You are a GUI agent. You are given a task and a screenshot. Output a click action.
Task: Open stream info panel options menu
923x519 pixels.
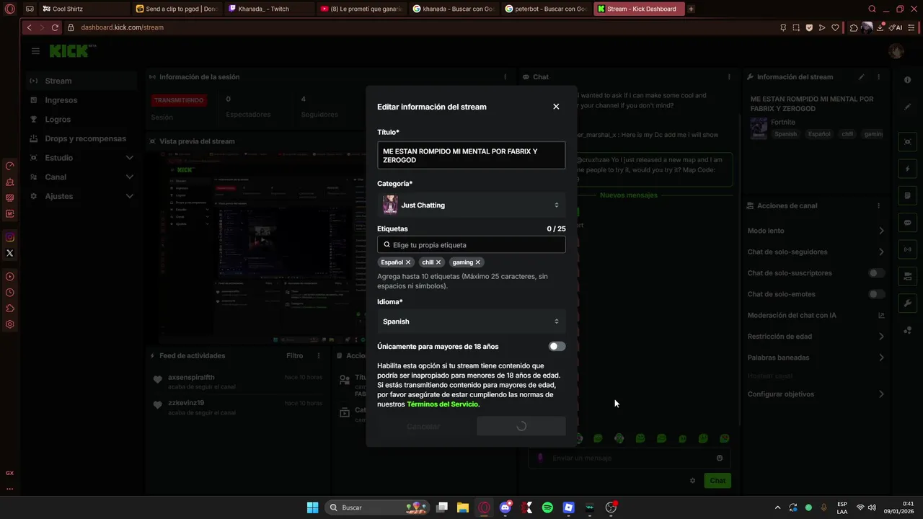click(878, 77)
